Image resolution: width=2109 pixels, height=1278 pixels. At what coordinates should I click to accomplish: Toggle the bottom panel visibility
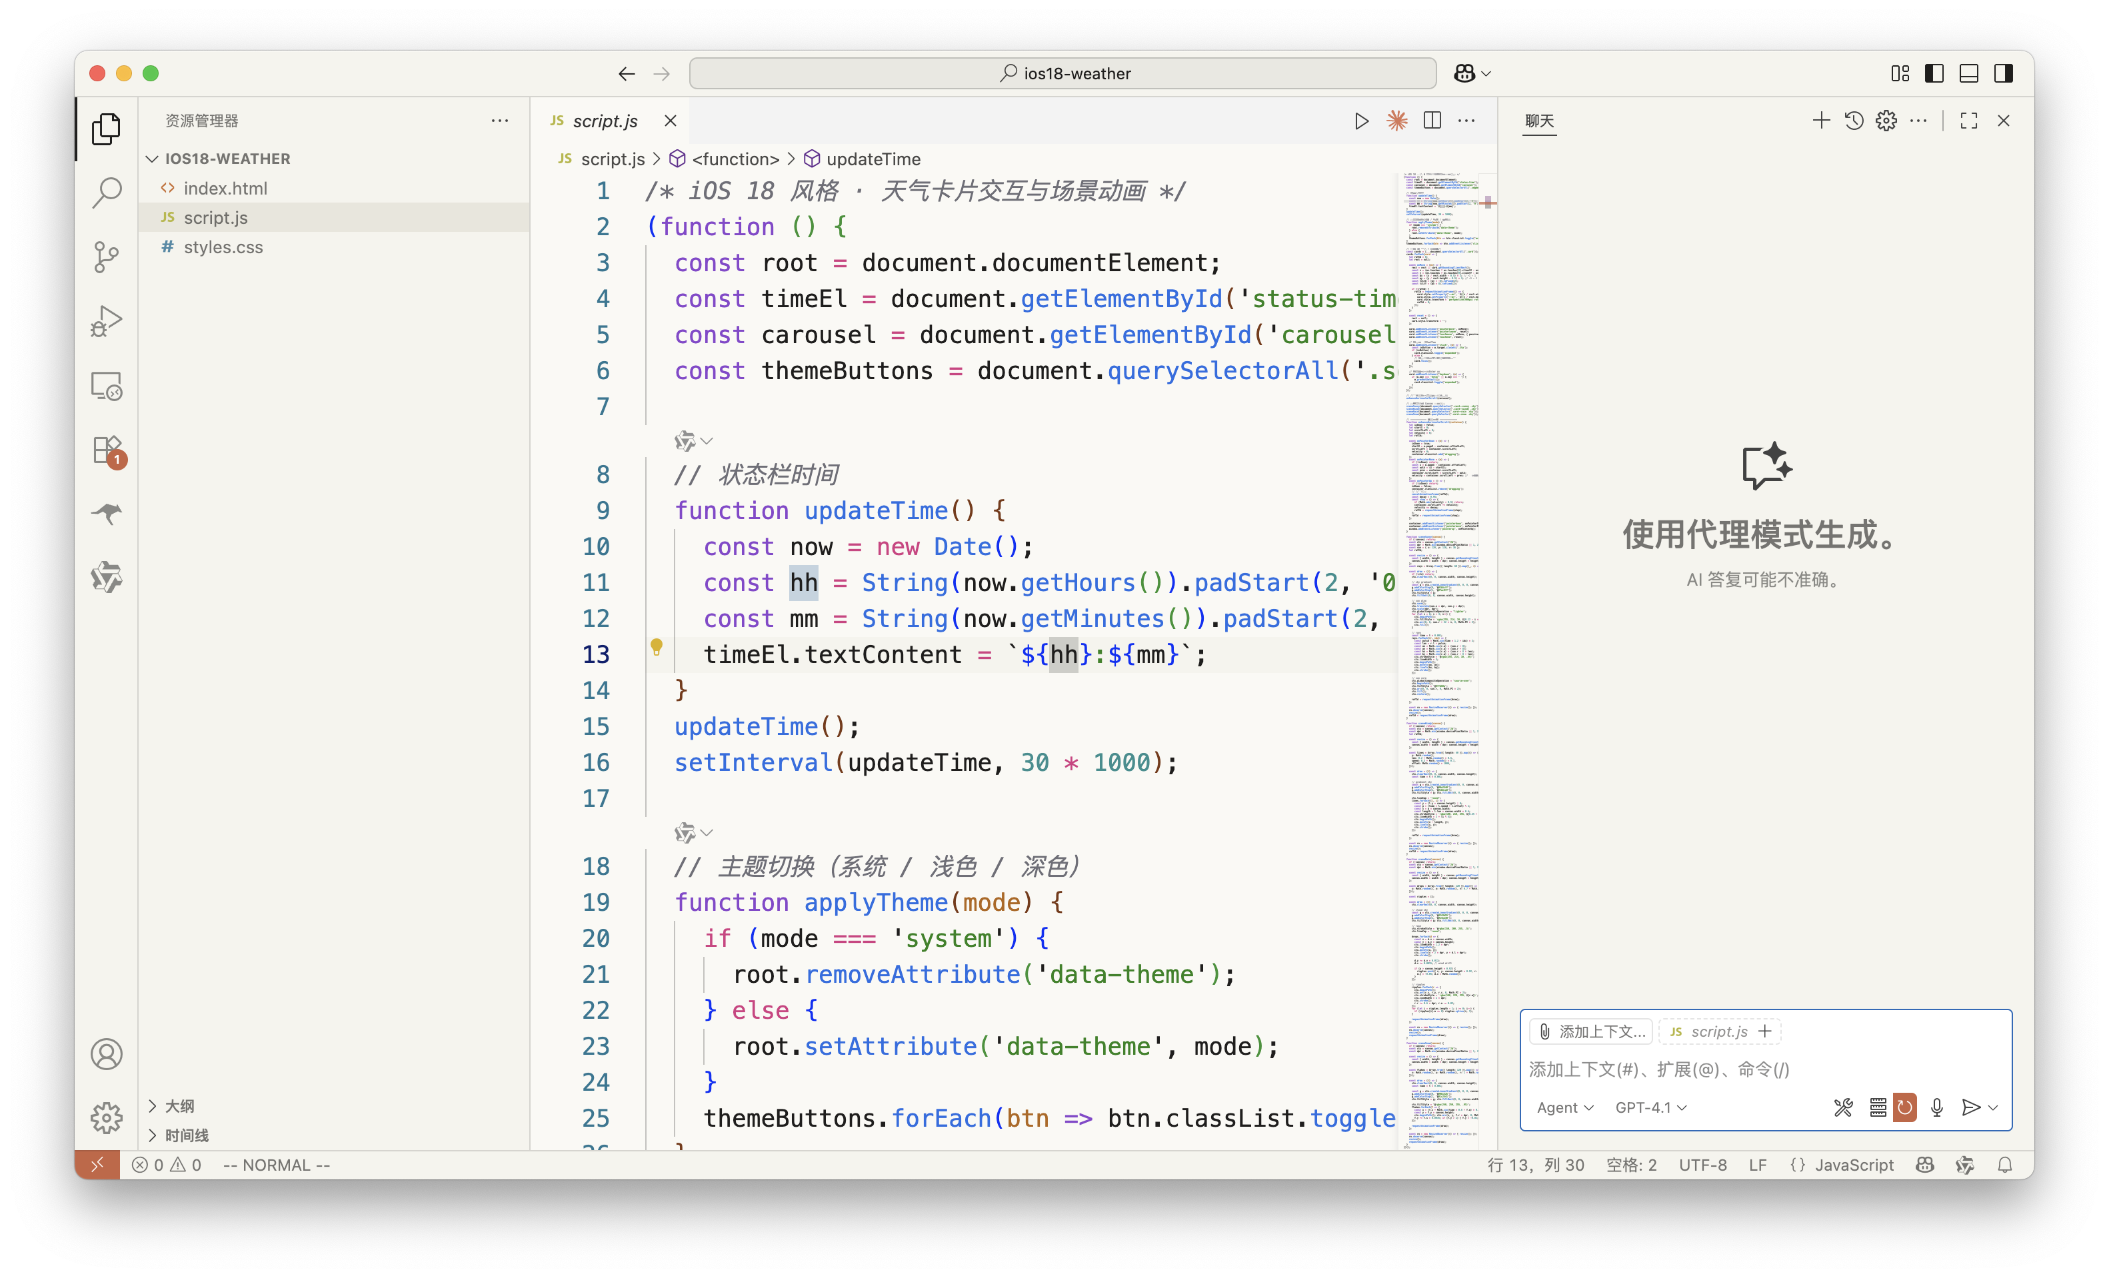1968,73
